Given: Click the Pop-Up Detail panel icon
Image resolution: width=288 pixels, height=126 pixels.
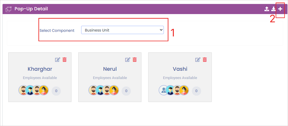Looking at the screenshot, I should pyautogui.click(x=9, y=9).
